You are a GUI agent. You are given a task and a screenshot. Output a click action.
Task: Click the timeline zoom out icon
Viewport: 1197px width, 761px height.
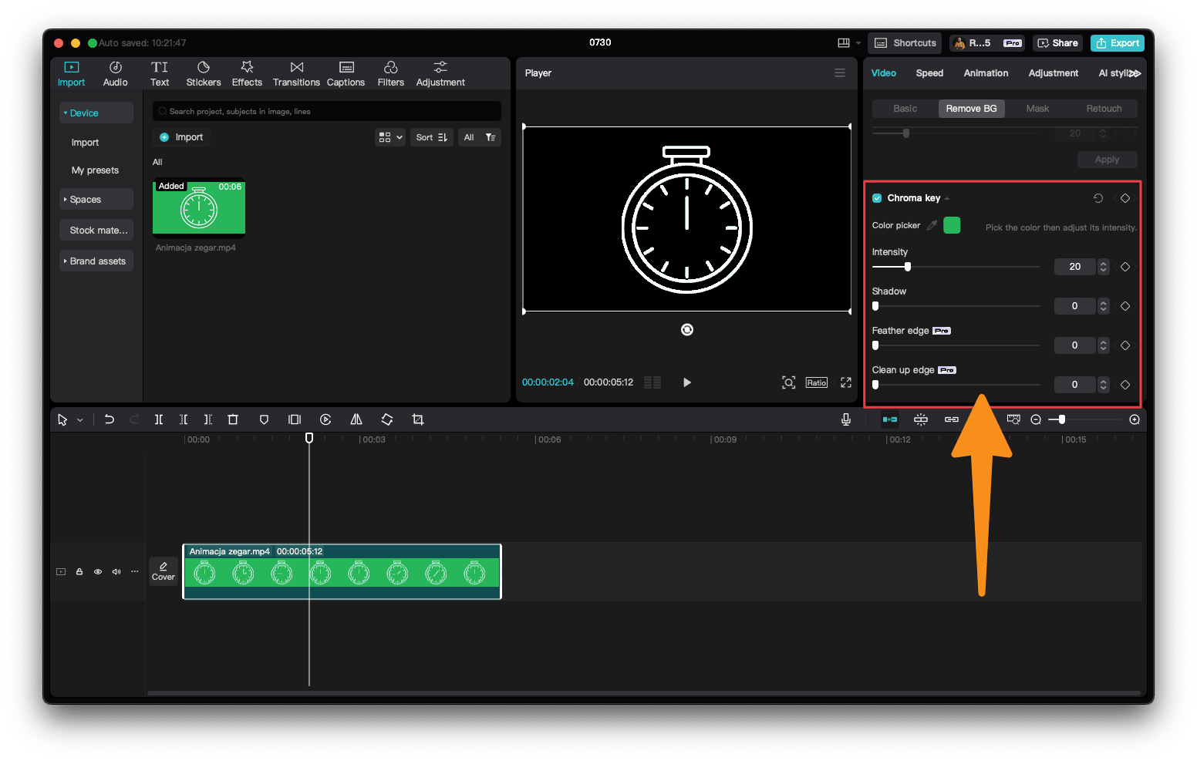(1036, 419)
